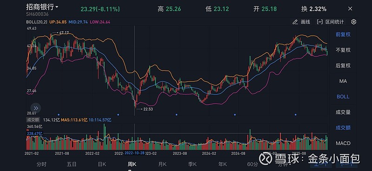Click the 2022-02 date axis label

pyautogui.click(x=92, y=153)
